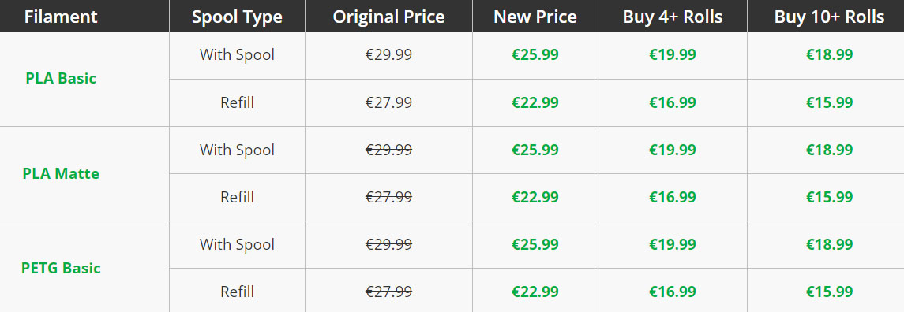
Task: Click PLA Basic With Spool new price €25.99
Action: point(535,54)
